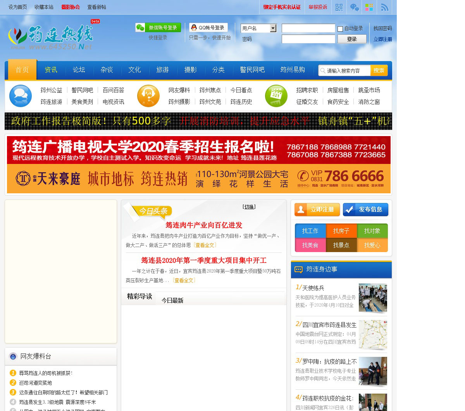Viewport: 465px width, 411px height.
Task: Switch headlines using the 切换 toggle
Action: pos(249,207)
